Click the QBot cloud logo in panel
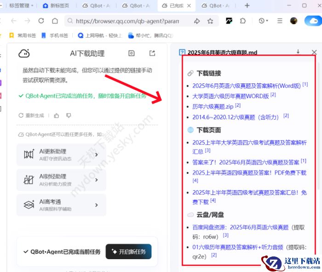Image resolution: width=322 pixels, height=272 pixels. pyautogui.click(x=24, y=54)
